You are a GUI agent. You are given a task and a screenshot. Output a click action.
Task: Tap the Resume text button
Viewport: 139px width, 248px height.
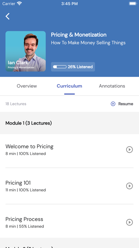pos(126,104)
